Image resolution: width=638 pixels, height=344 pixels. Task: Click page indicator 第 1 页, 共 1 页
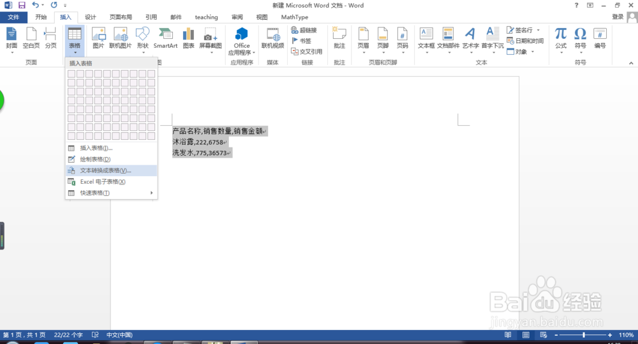[24, 335]
